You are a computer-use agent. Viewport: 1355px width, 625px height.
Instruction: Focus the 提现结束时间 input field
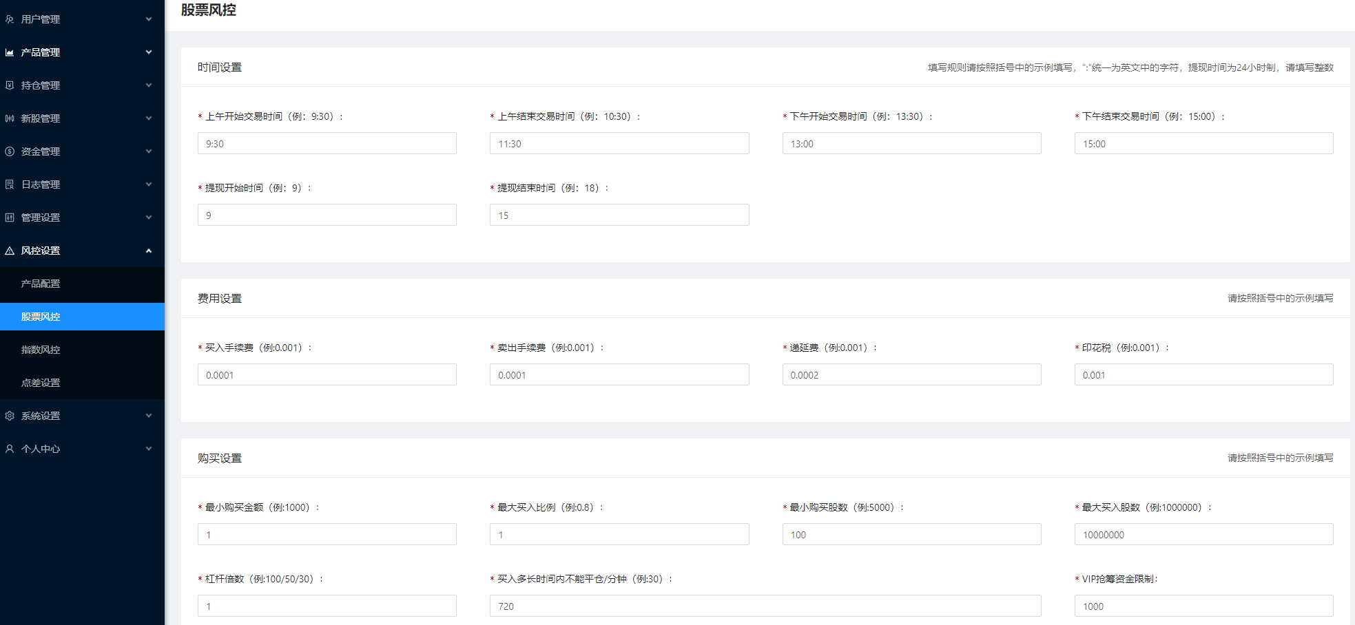pos(619,215)
